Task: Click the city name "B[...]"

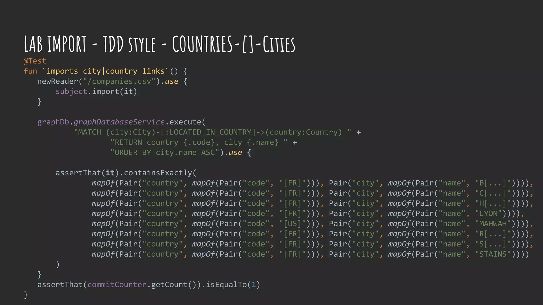Action: (493, 183)
